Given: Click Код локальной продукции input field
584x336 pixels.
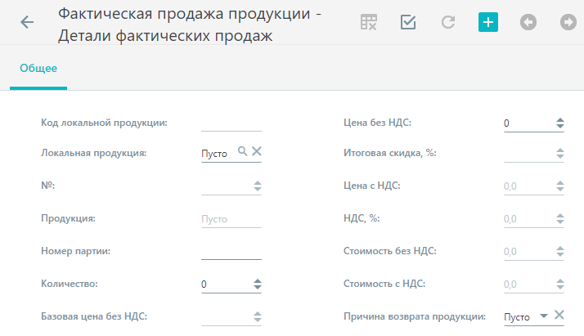Looking at the screenshot, I should 231,123.
